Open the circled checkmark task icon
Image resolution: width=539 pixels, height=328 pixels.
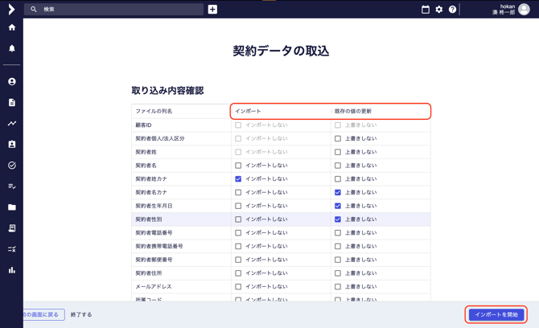click(12, 165)
